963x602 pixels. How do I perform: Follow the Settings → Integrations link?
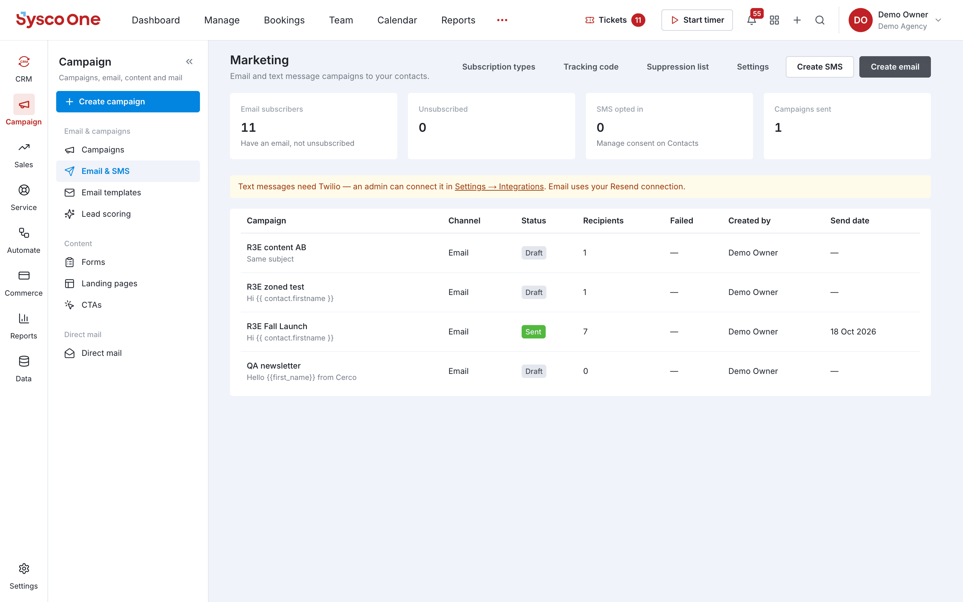(x=499, y=186)
